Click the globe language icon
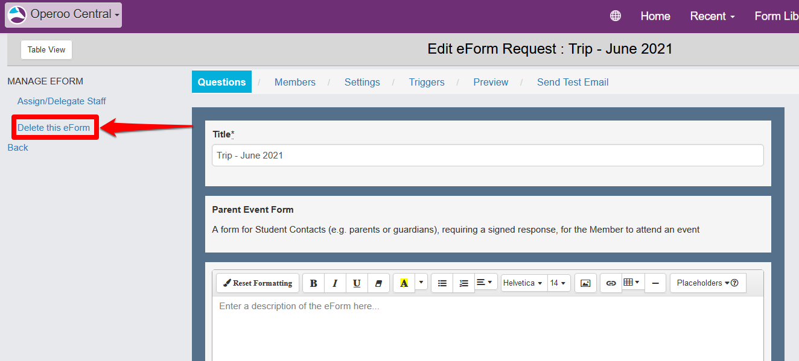 pos(616,16)
